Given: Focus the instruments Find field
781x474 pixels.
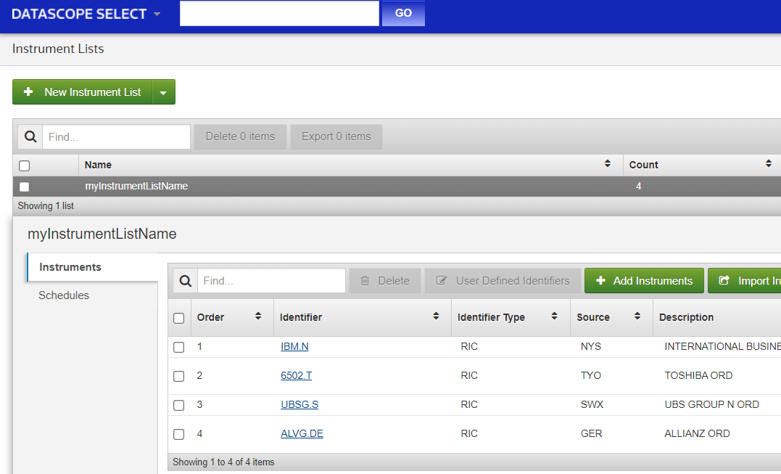Looking at the screenshot, I should pos(271,281).
